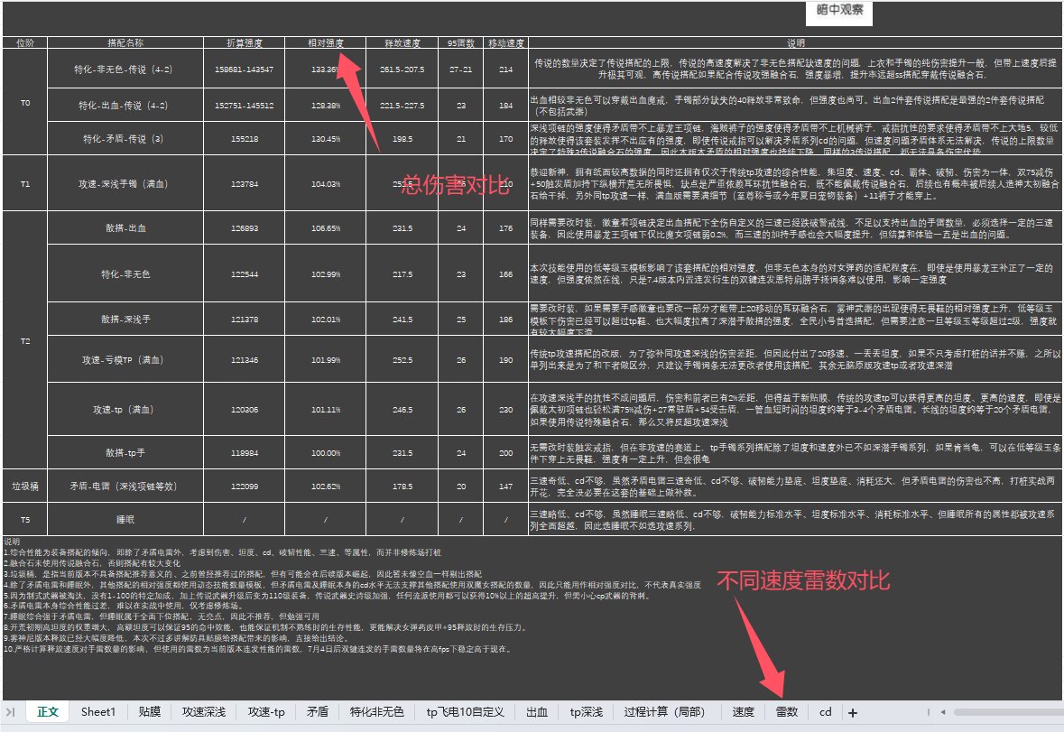Select the 散搭-出血 cell
Viewport: 1064px width, 732px height.
coord(125,228)
